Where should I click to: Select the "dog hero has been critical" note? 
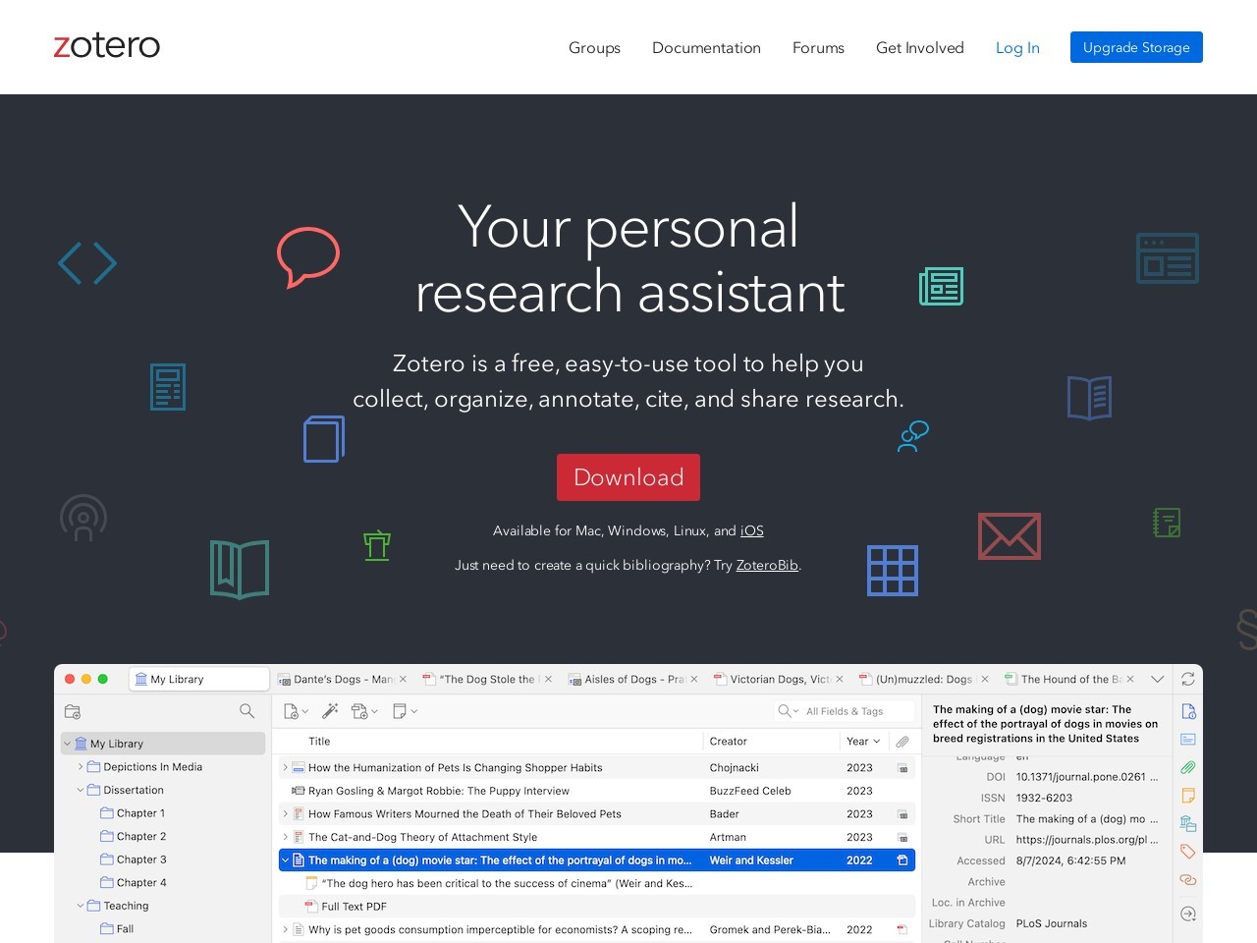pyautogui.click(x=597, y=883)
